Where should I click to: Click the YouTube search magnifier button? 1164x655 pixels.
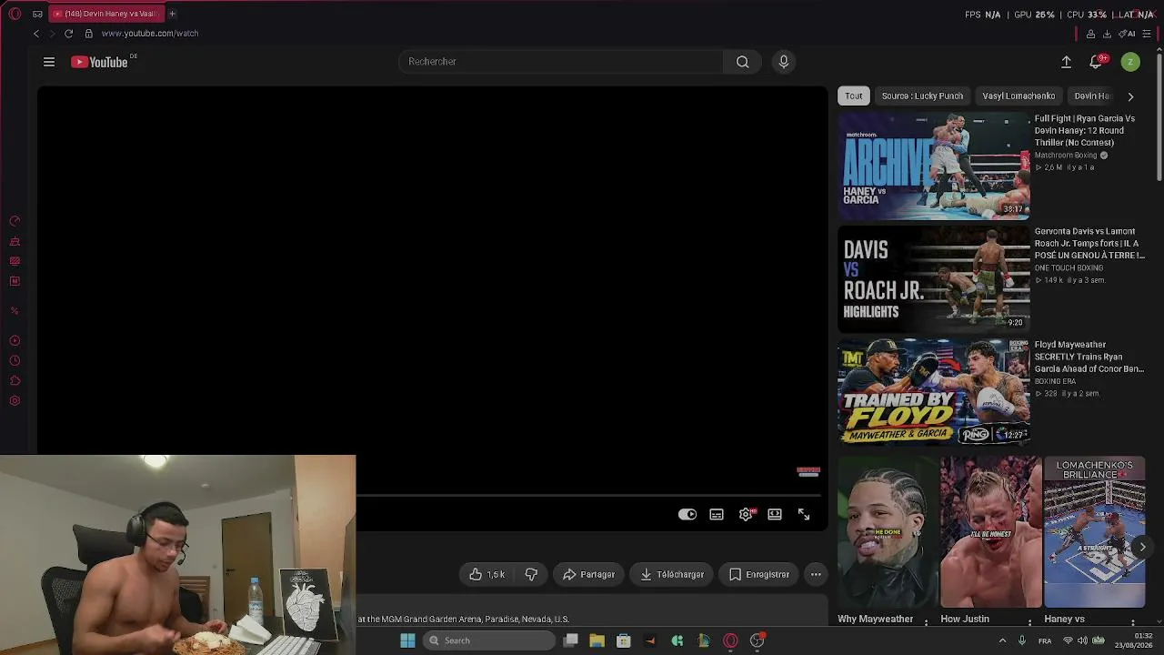743,62
